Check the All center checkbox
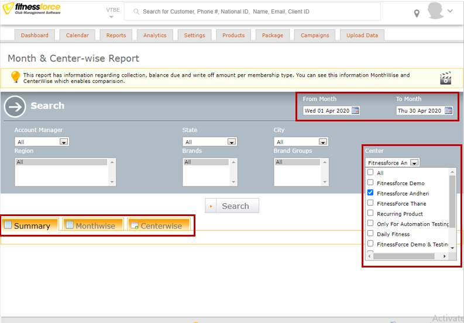 click(x=370, y=172)
